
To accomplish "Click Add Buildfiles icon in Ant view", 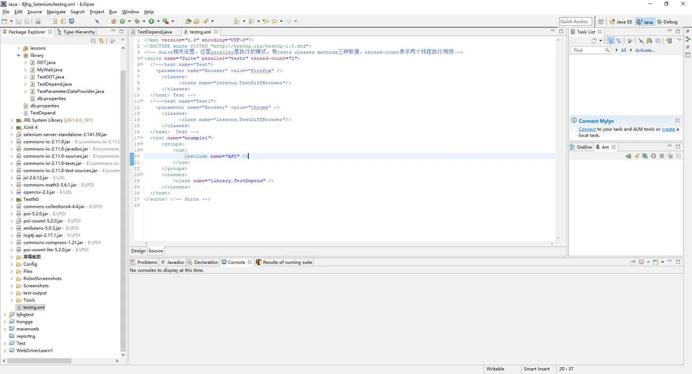I will 628,156.
